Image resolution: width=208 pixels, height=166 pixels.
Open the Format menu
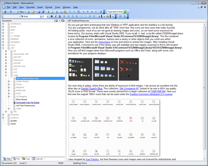point(49,7)
